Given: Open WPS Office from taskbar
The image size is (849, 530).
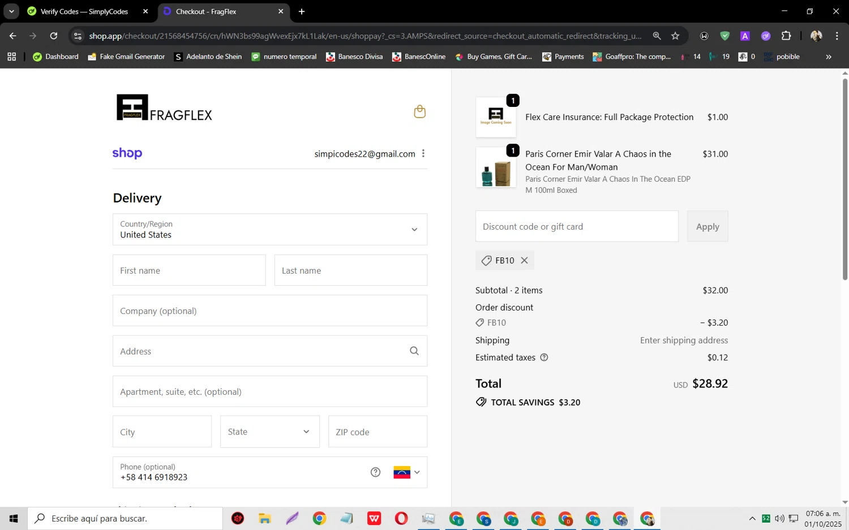Looking at the screenshot, I should 374,518.
